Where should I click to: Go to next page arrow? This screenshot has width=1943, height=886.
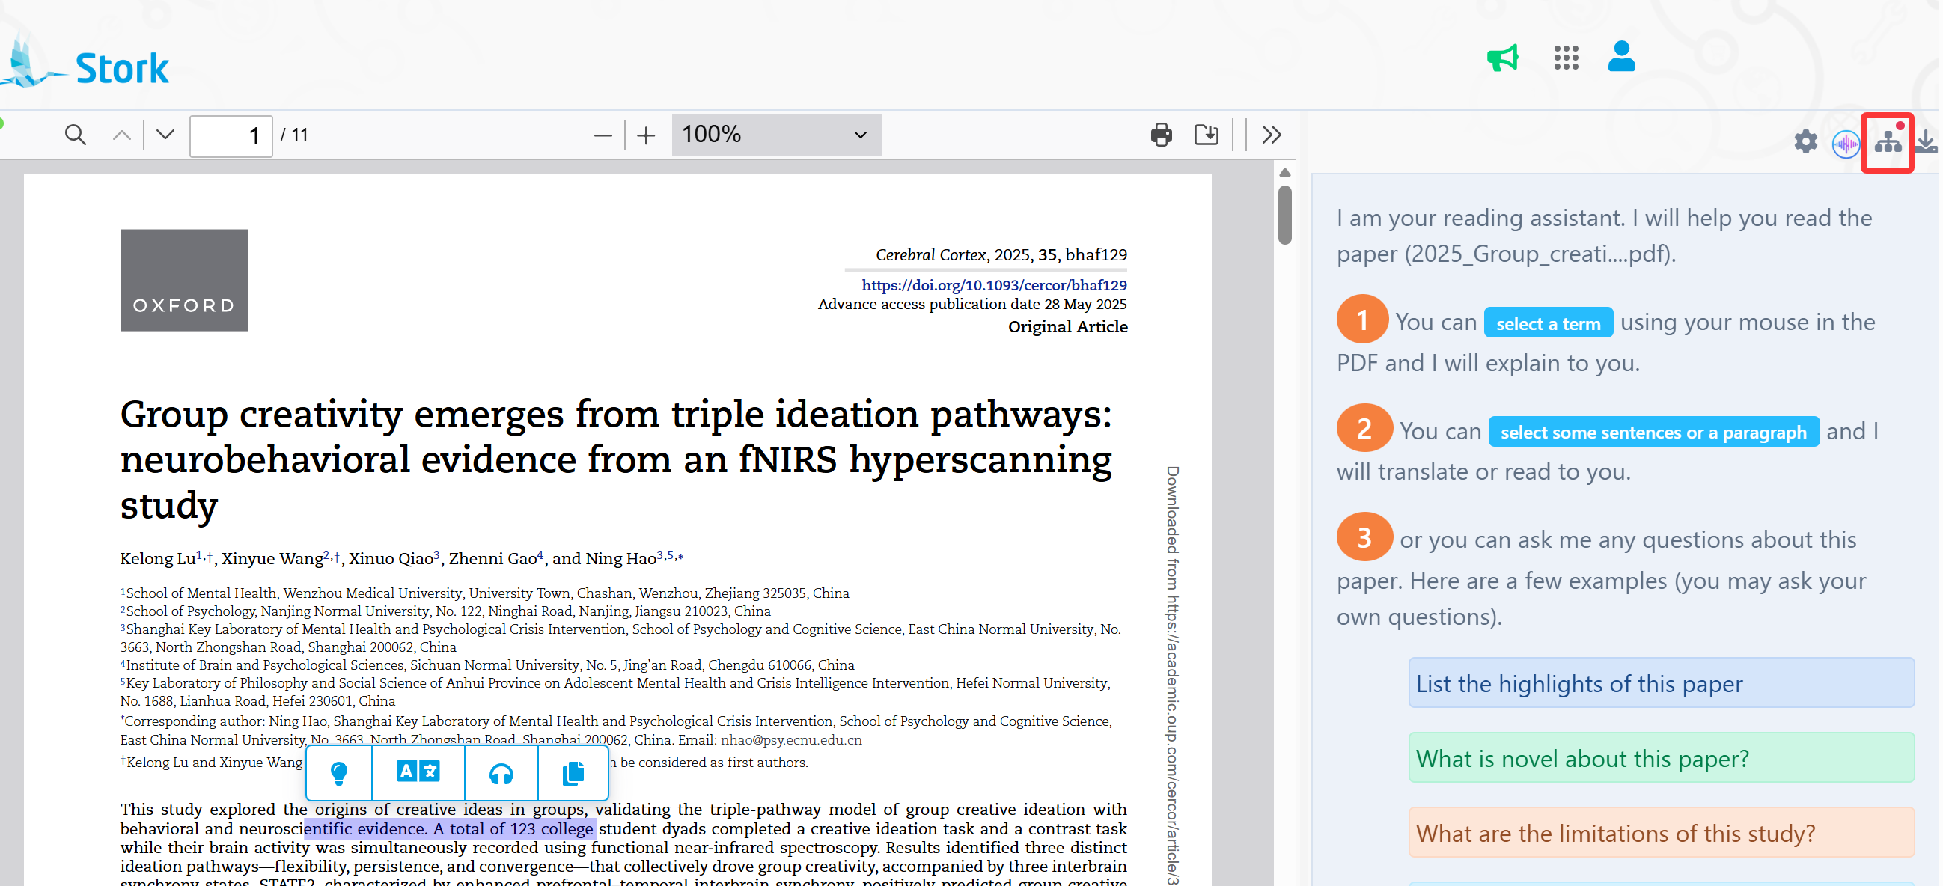click(165, 135)
